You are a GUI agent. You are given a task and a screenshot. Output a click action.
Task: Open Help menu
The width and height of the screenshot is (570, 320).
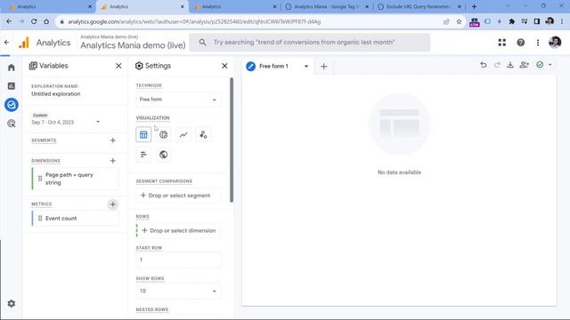[x=520, y=43]
